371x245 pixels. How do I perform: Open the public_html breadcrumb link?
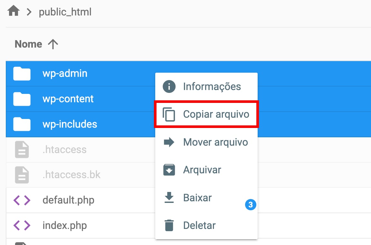65,12
